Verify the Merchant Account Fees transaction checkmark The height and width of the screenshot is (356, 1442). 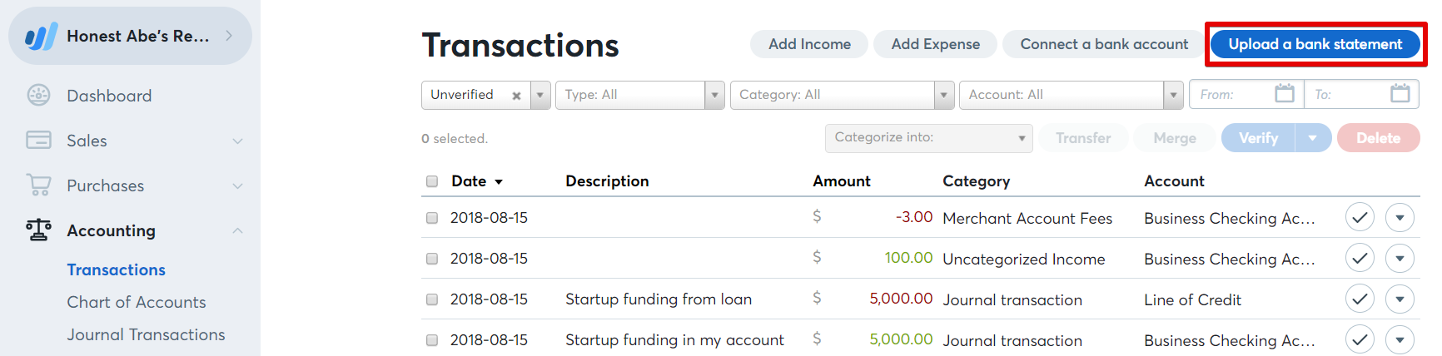pyautogui.click(x=1360, y=218)
